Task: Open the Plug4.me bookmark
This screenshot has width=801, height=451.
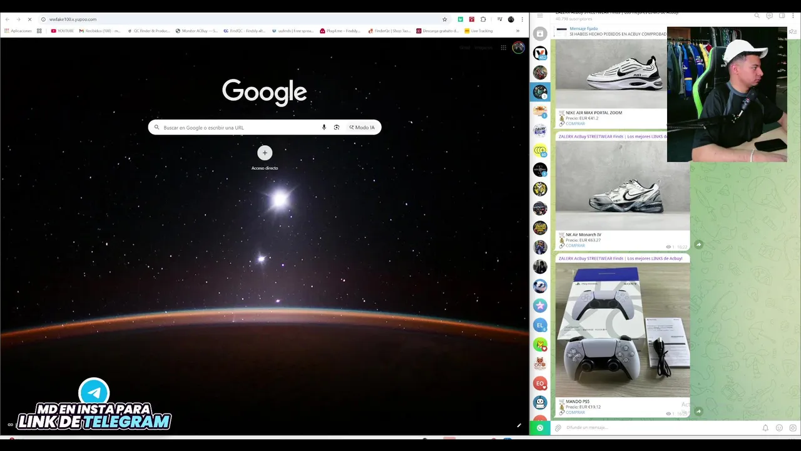Action: pyautogui.click(x=340, y=31)
